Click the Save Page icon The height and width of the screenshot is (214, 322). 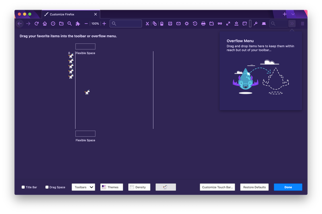point(170,23)
